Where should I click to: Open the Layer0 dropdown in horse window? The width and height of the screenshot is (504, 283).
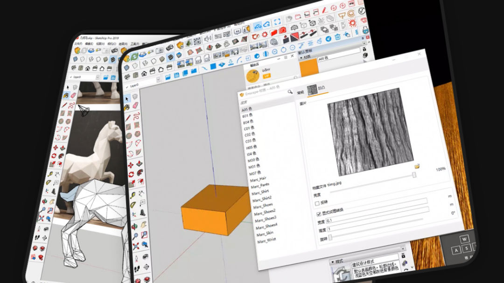pos(97,77)
